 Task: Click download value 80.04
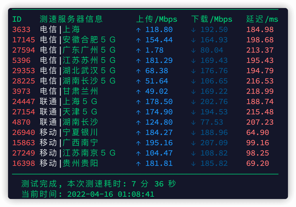[212, 50]
